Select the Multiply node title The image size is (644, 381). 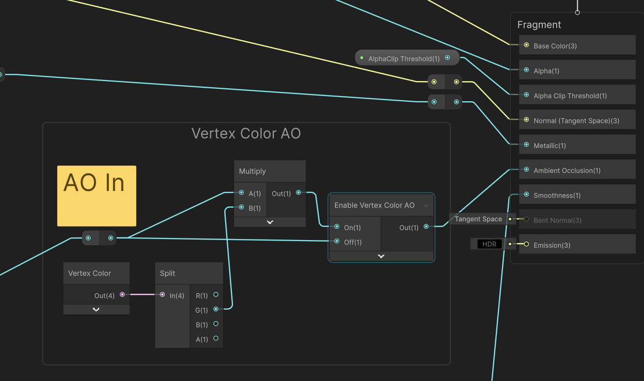pos(253,171)
